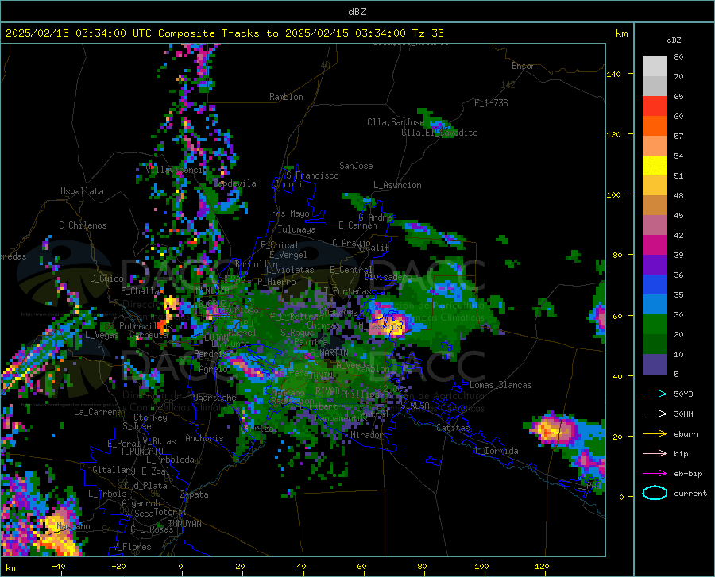
Task: Select the yellow 51-54 dBZ color swatch
Action: 655,166
